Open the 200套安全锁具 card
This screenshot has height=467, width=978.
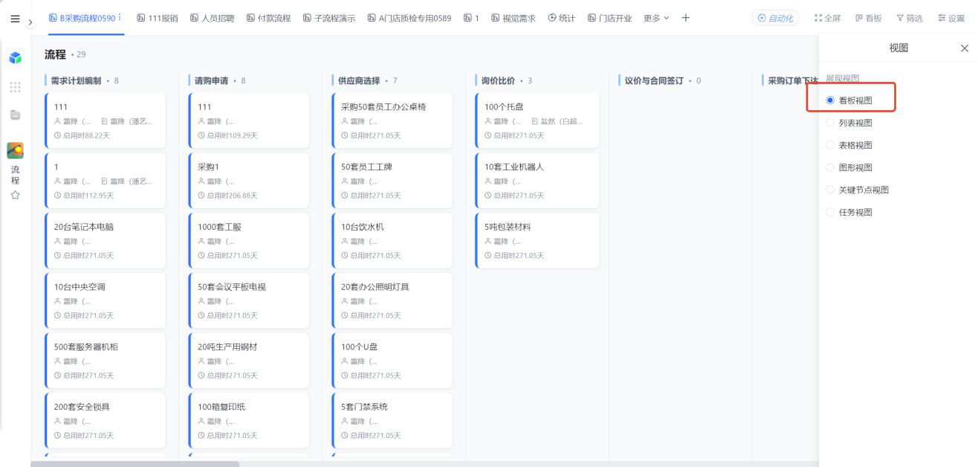pyautogui.click(x=106, y=421)
